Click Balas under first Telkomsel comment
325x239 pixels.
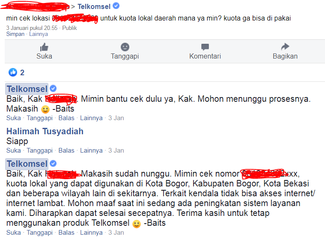click(x=66, y=118)
